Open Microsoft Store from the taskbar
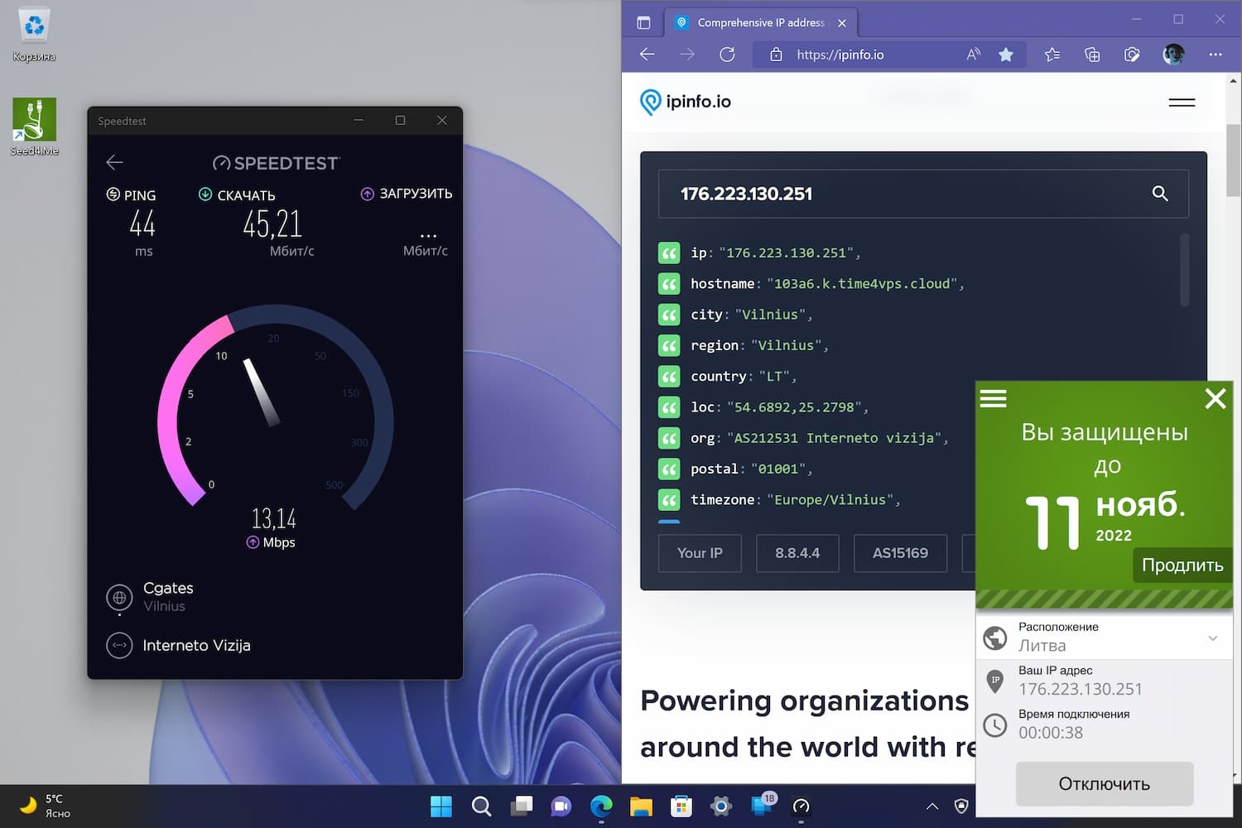 (x=681, y=806)
